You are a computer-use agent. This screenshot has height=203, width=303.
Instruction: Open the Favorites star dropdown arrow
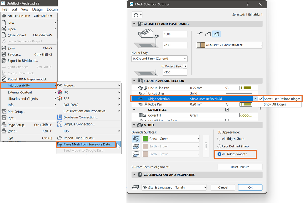pyautogui.click(x=141, y=15)
